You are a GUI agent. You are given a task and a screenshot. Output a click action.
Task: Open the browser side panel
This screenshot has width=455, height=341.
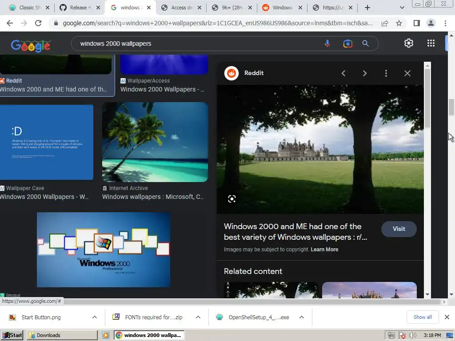(417, 23)
